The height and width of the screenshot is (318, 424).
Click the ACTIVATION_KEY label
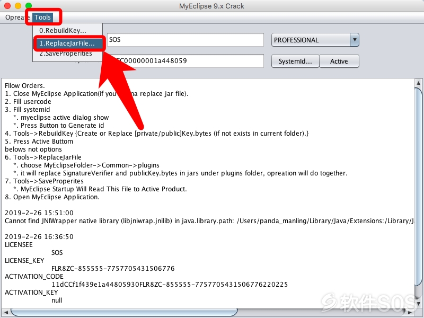pyautogui.click(x=31, y=293)
